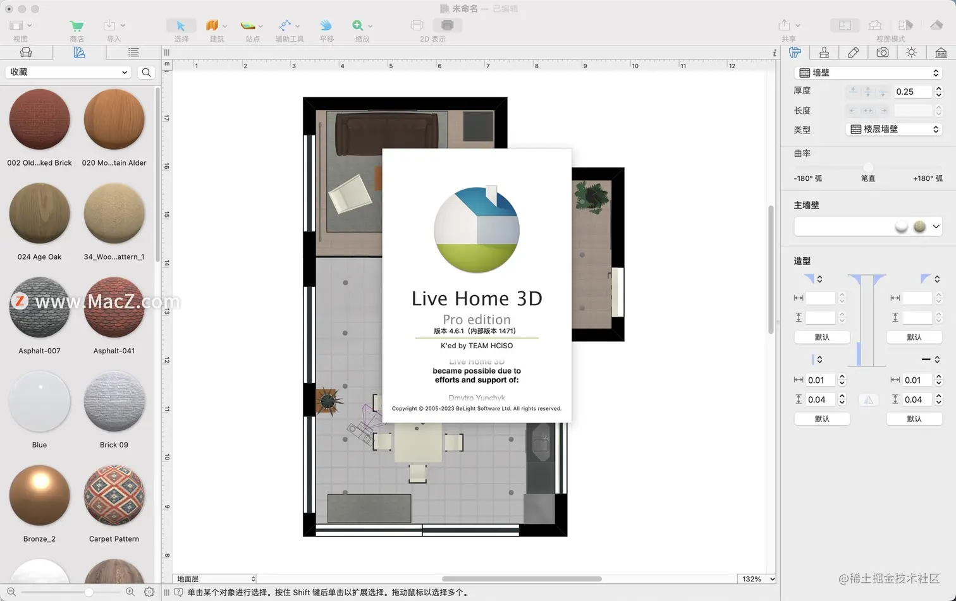The width and height of the screenshot is (956, 601).
Task: Activate the 平移 pan hand tool
Action: [x=326, y=25]
